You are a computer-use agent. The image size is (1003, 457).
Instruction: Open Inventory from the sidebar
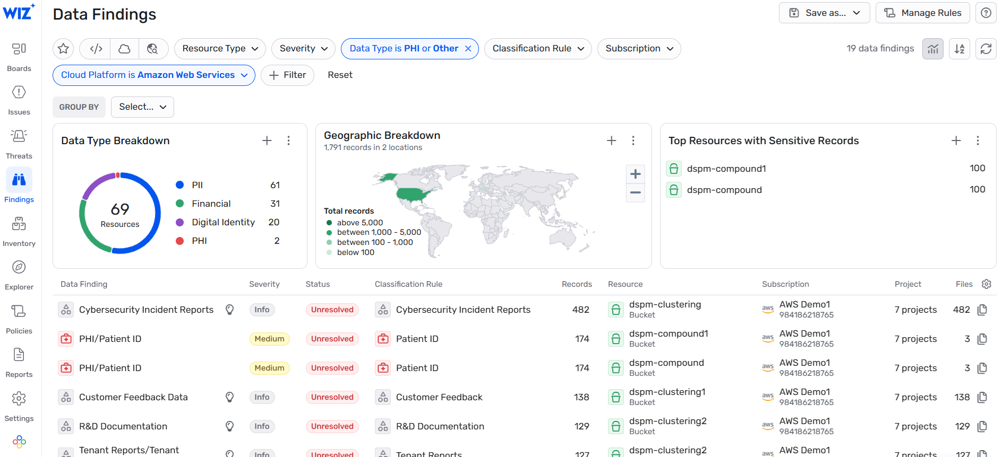click(19, 231)
